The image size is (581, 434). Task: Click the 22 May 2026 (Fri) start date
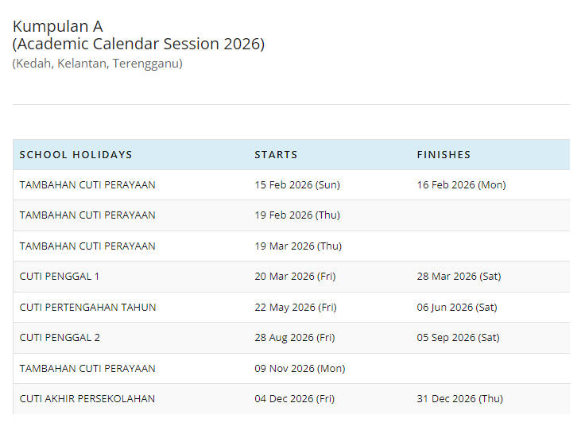[295, 307]
